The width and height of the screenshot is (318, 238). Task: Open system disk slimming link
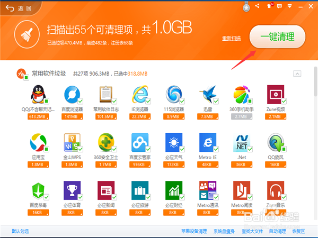224,231
